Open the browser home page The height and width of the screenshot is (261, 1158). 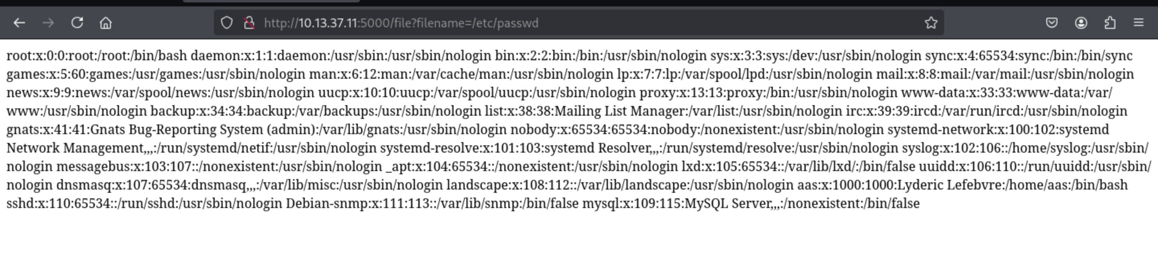click(106, 22)
